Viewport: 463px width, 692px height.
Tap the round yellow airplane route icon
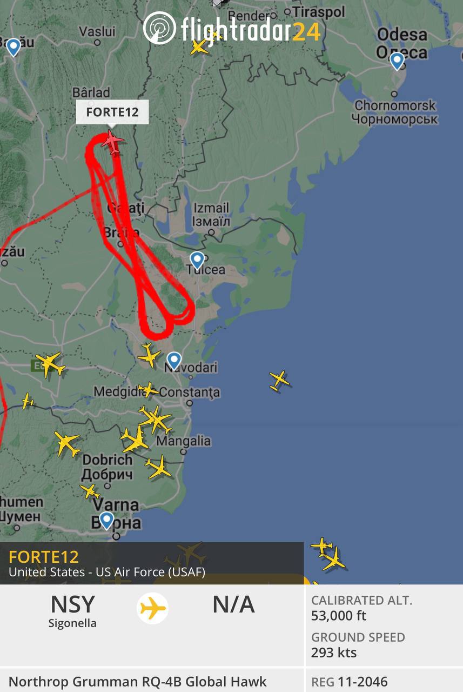pos(152,609)
